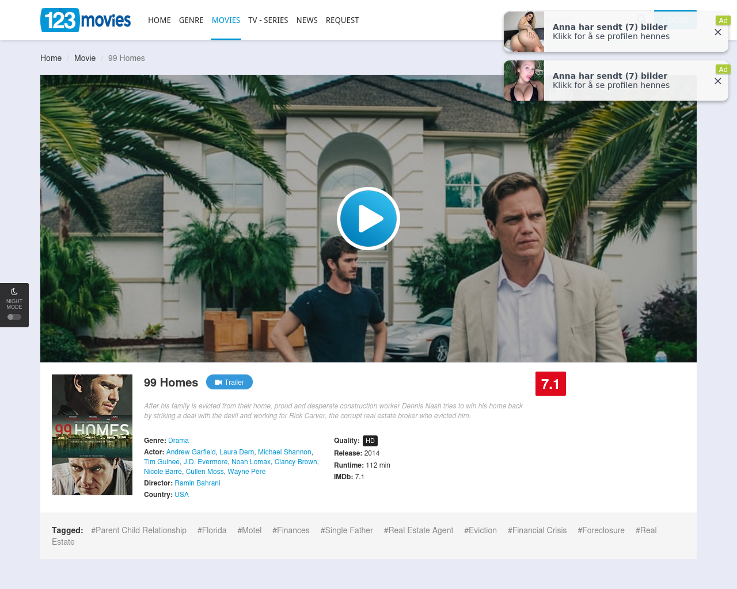Click the '99 Homes' breadcrumb text

[127, 58]
